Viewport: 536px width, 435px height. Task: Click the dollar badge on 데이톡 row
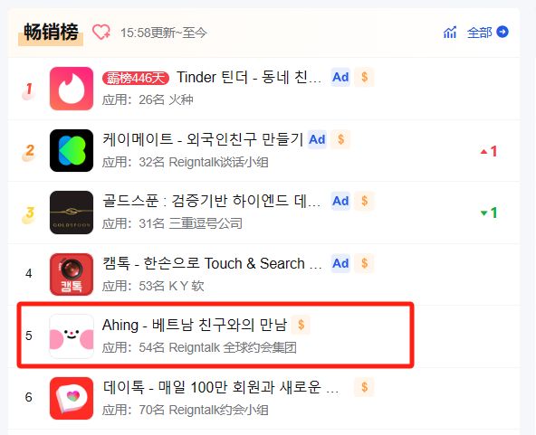coord(364,387)
